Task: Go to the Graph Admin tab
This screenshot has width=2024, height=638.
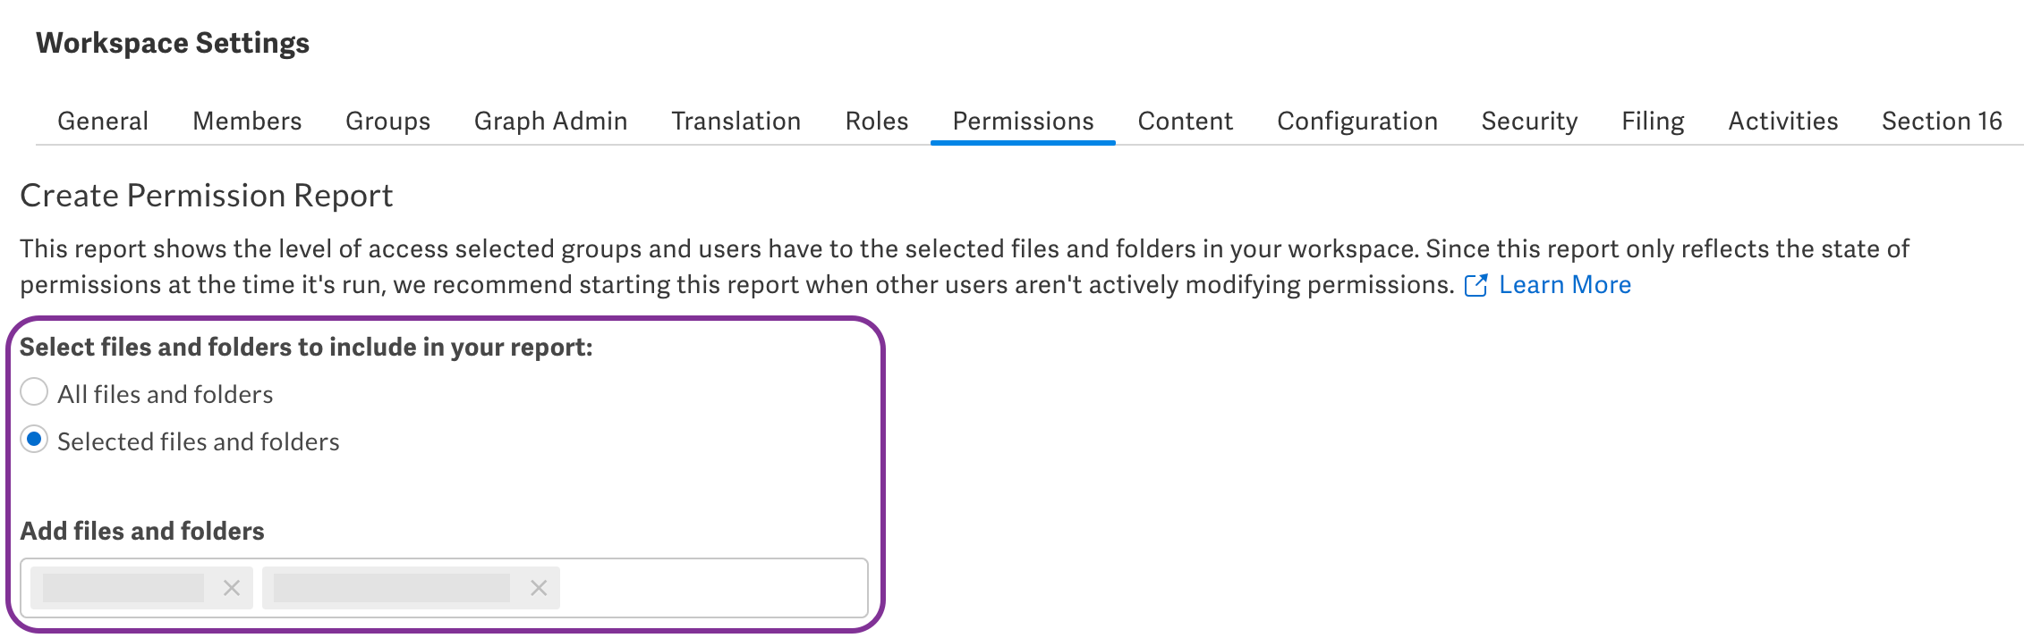Action: pyautogui.click(x=550, y=121)
